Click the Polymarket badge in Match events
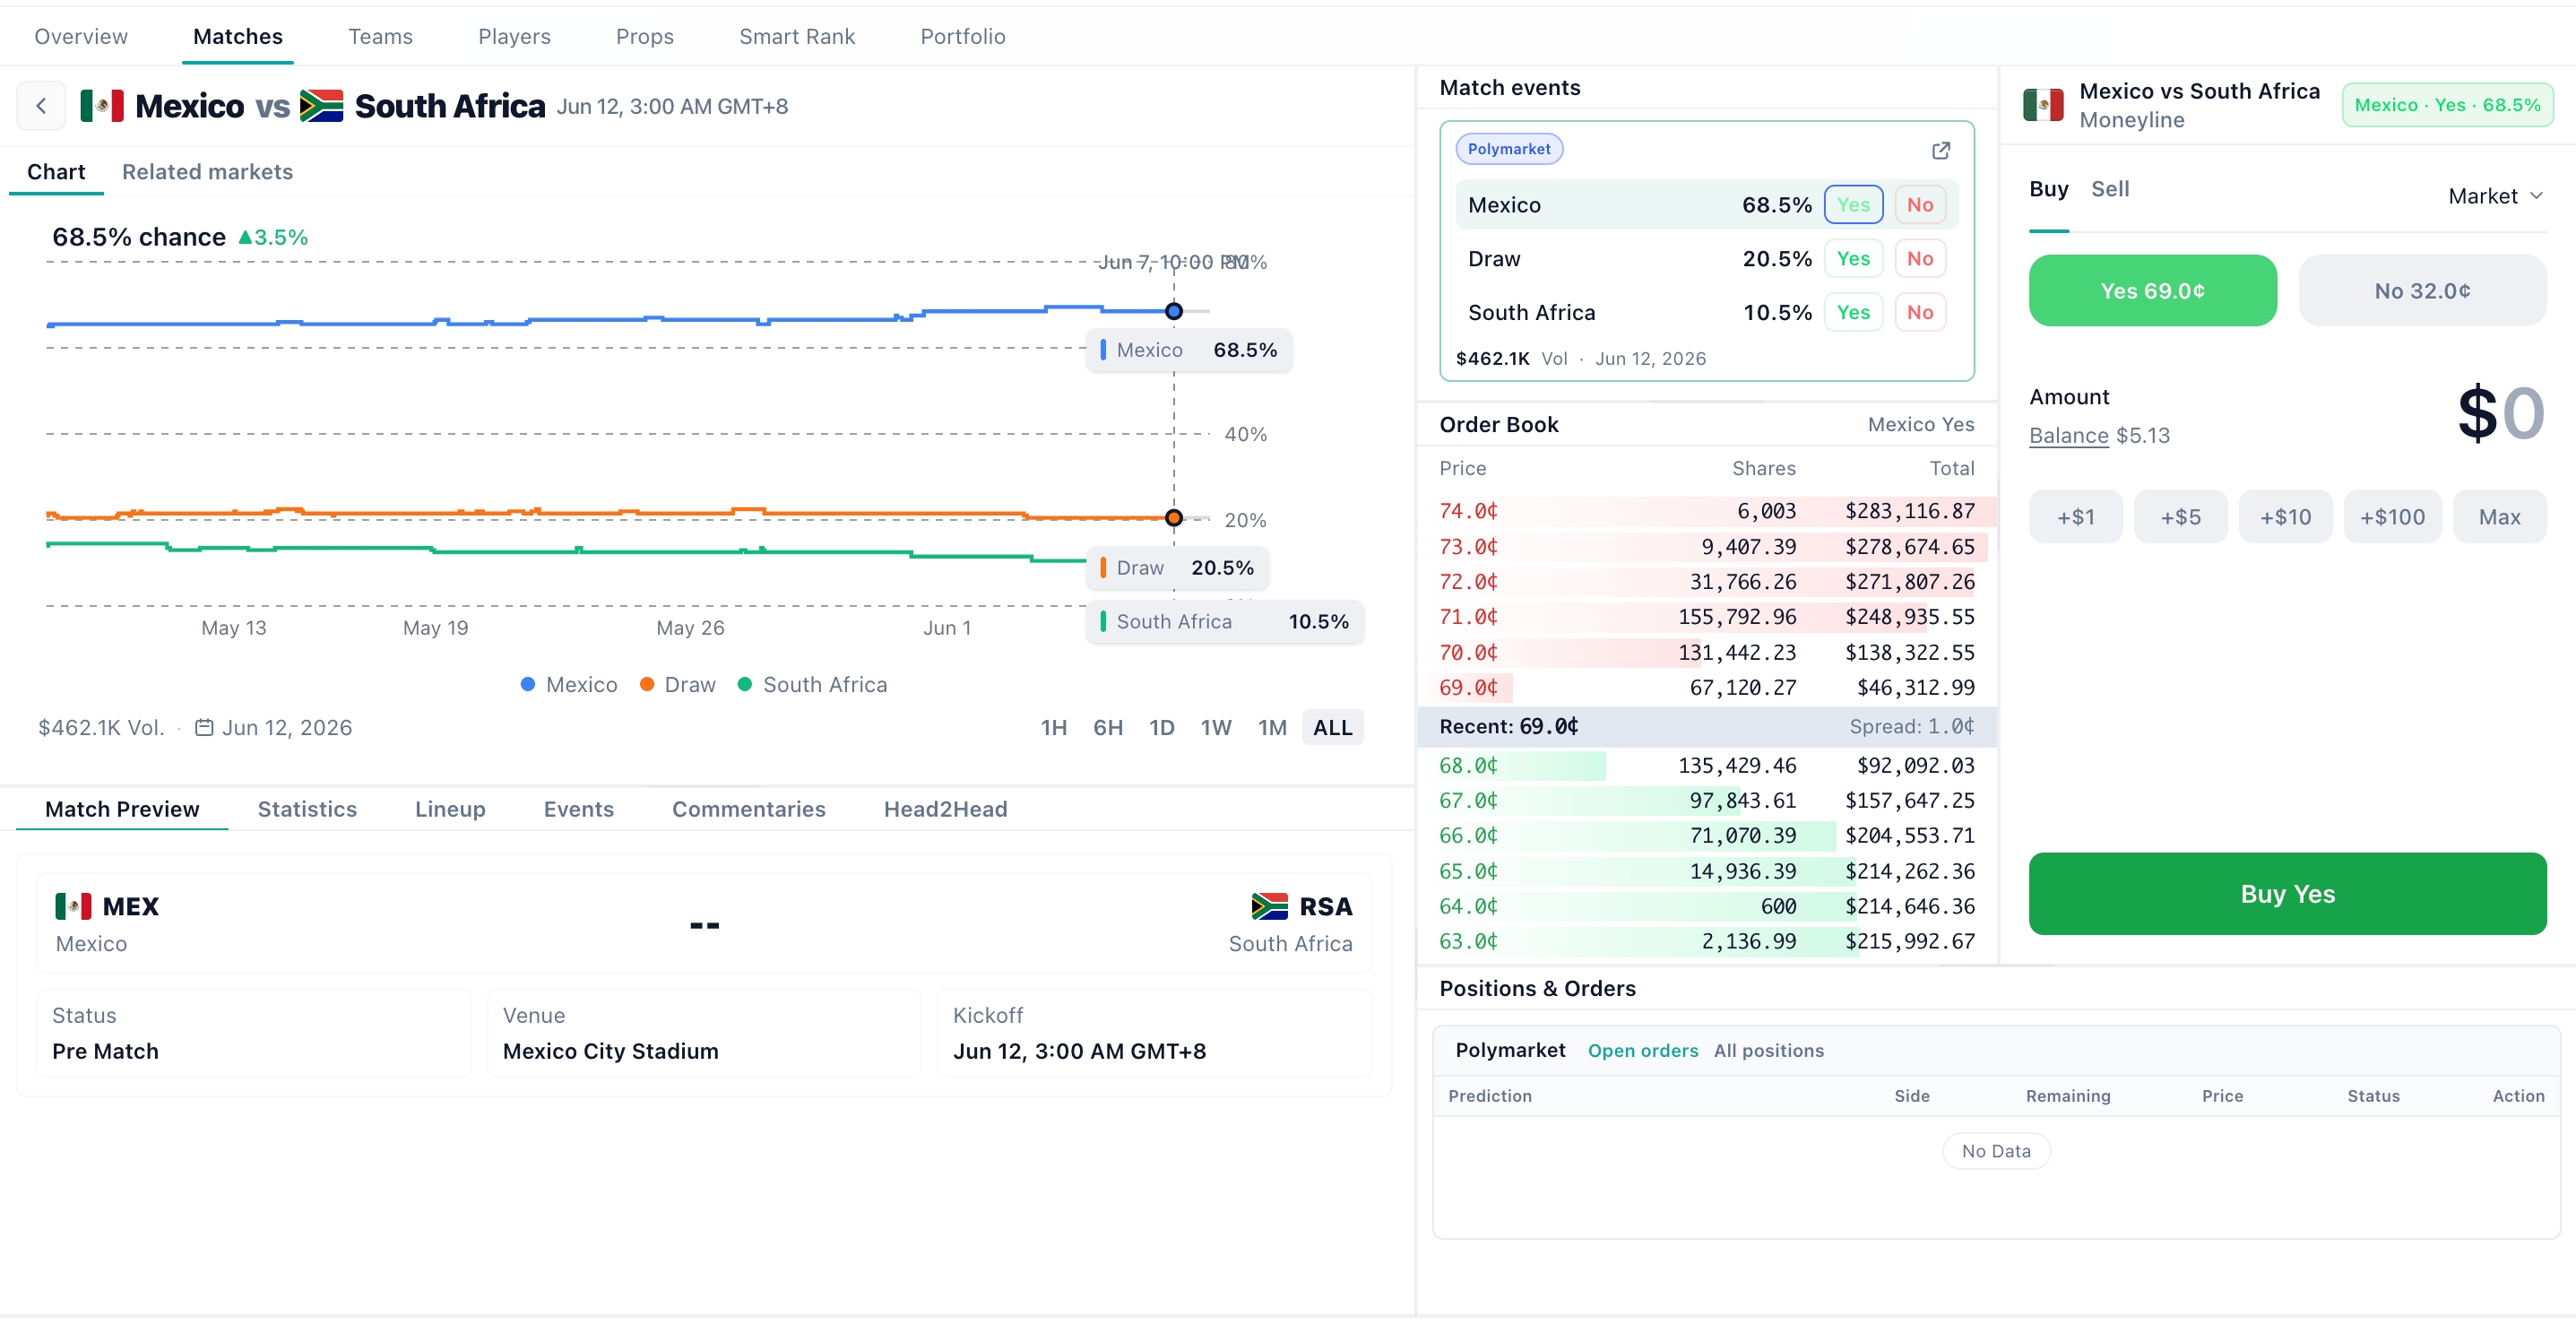Screen dimensions: 2576x1325 [x=1508, y=150]
